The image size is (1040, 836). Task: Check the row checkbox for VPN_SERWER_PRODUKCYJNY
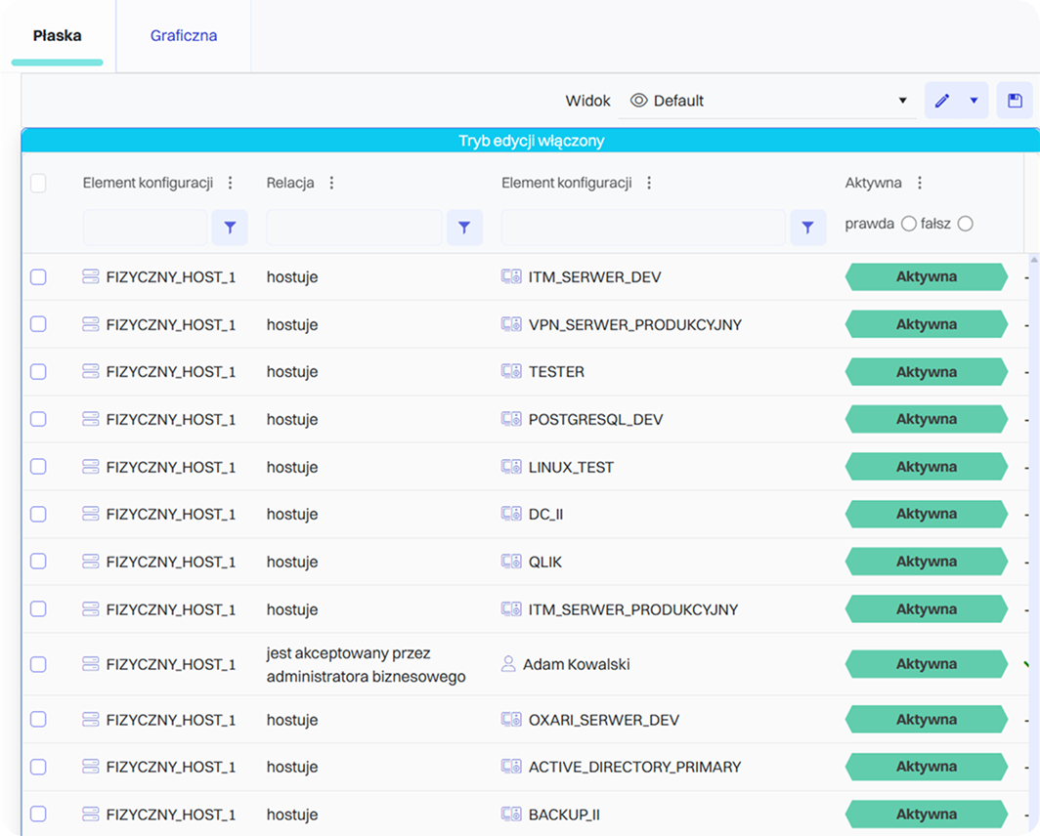(x=38, y=324)
